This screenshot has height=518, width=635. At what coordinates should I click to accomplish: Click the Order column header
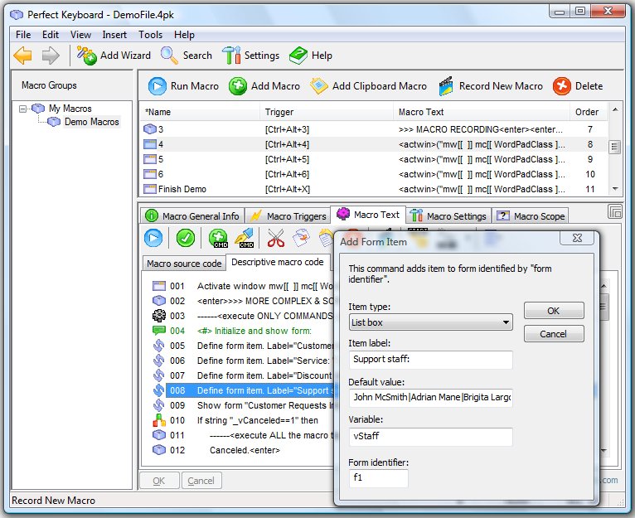588,112
